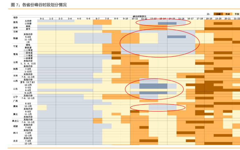Image resolution: width=240 pixels, height=150 pixels.
Task: Select the 0-1 hour column header
Action: click(42, 19)
